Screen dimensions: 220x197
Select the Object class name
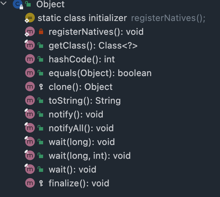click(50, 4)
